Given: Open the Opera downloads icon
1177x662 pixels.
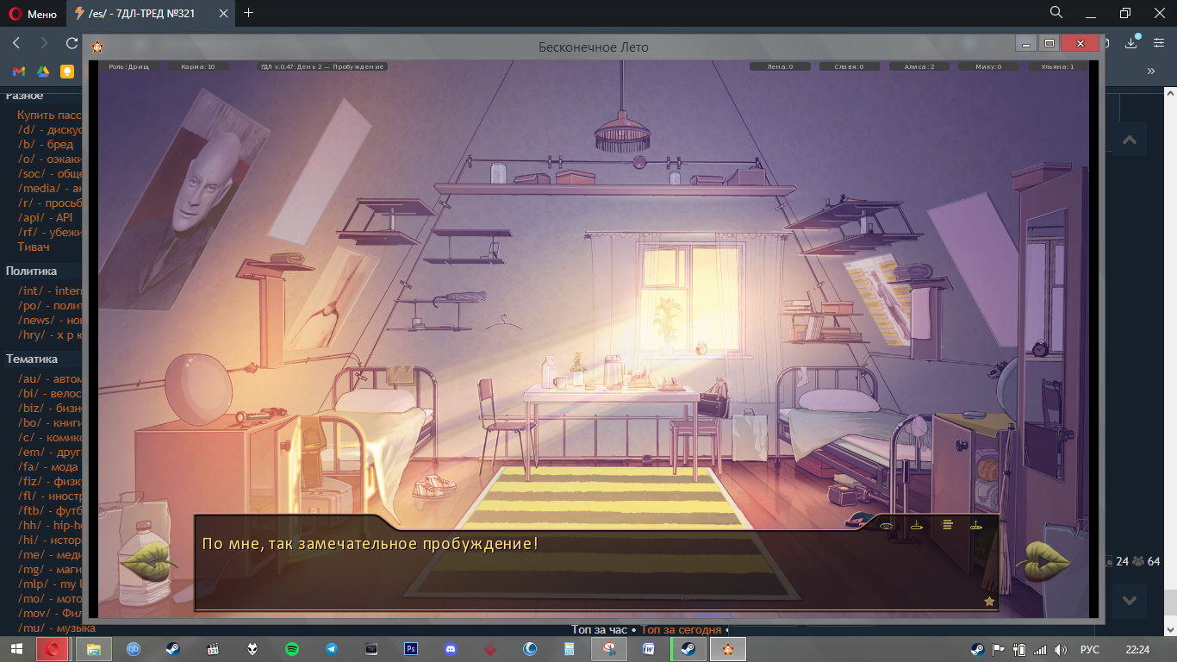Looking at the screenshot, I should click(x=1131, y=43).
